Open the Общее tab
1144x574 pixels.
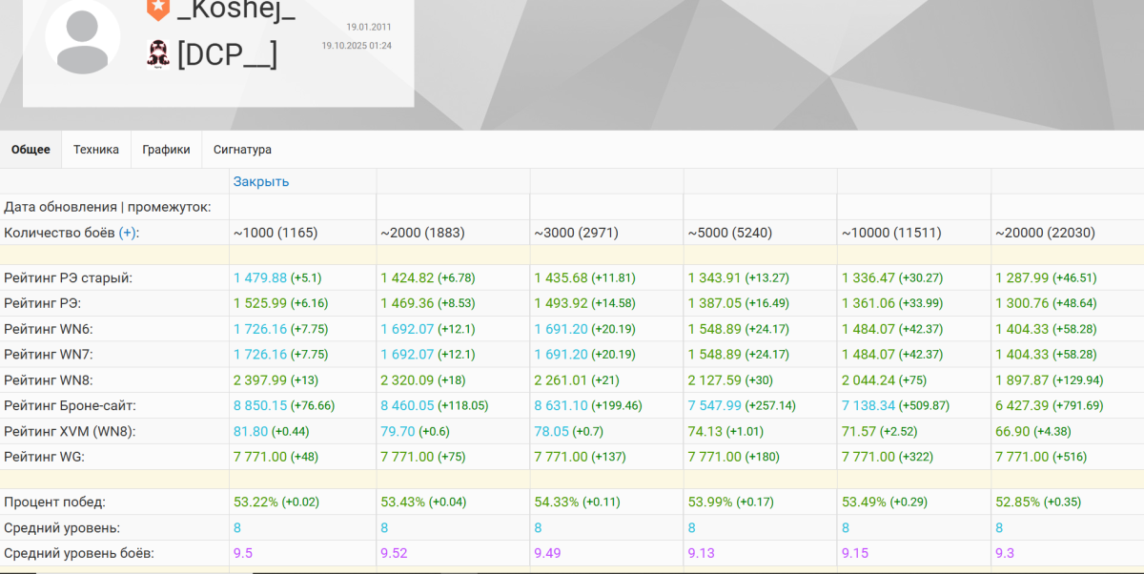pos(31,150)
